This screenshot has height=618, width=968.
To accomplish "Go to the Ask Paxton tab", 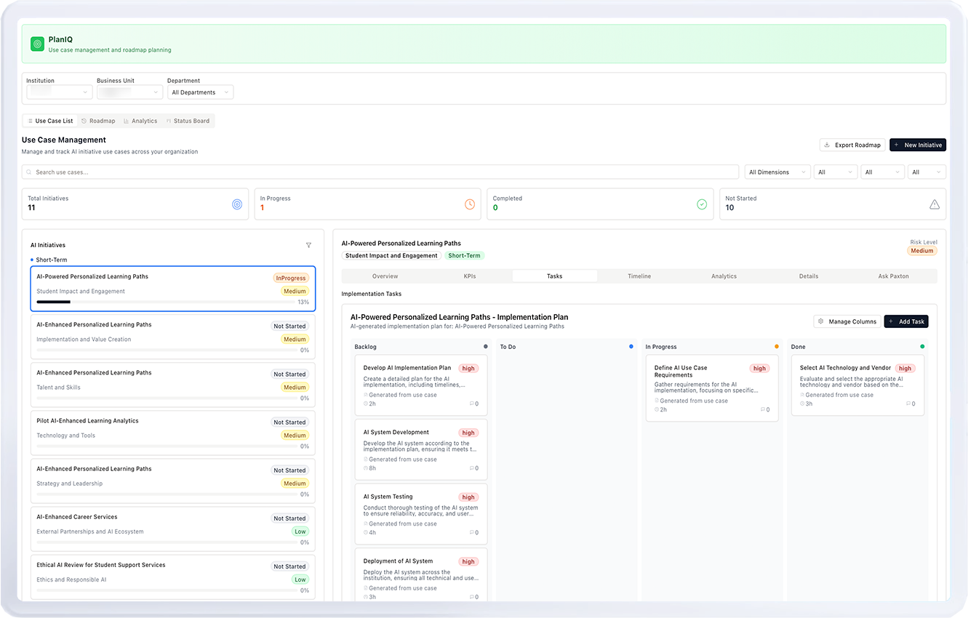I will click(893, 276).
